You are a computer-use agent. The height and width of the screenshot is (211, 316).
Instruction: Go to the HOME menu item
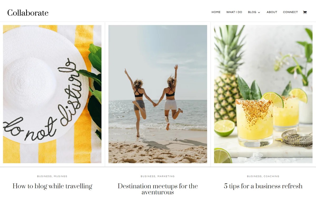tap(216, 12)
